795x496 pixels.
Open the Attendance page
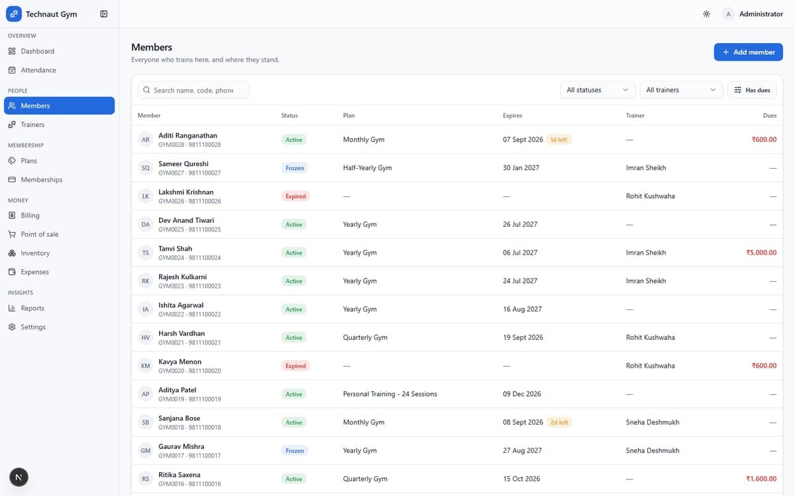(x=59, y=70)
